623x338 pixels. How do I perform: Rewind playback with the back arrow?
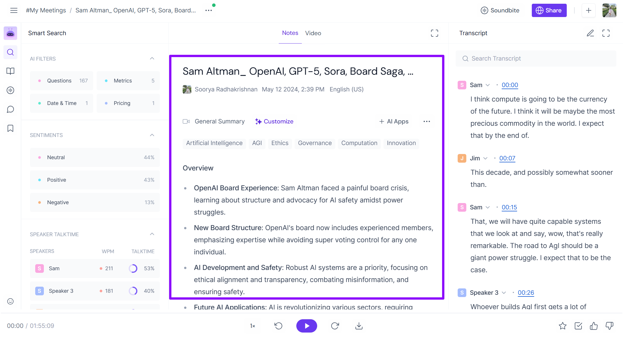pyautogui.click(x=278, y=326)
